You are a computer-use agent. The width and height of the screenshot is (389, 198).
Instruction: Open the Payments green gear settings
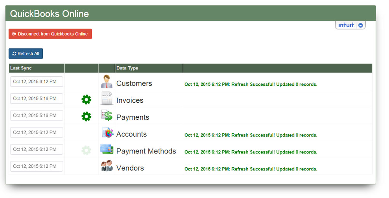coord(86,116)
